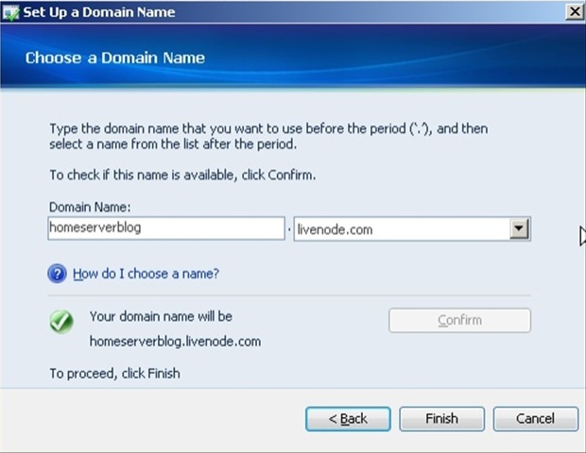This screenshot has width=586, height=453.
Task: Cancel the domain name wizard
Action: point(536,419)
